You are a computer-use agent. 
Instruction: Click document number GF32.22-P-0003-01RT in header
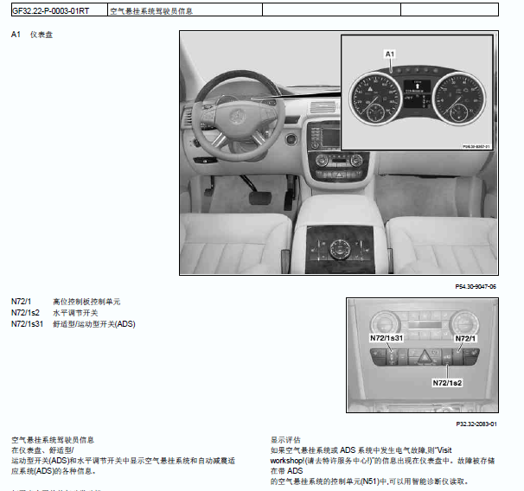pos(50,11)
